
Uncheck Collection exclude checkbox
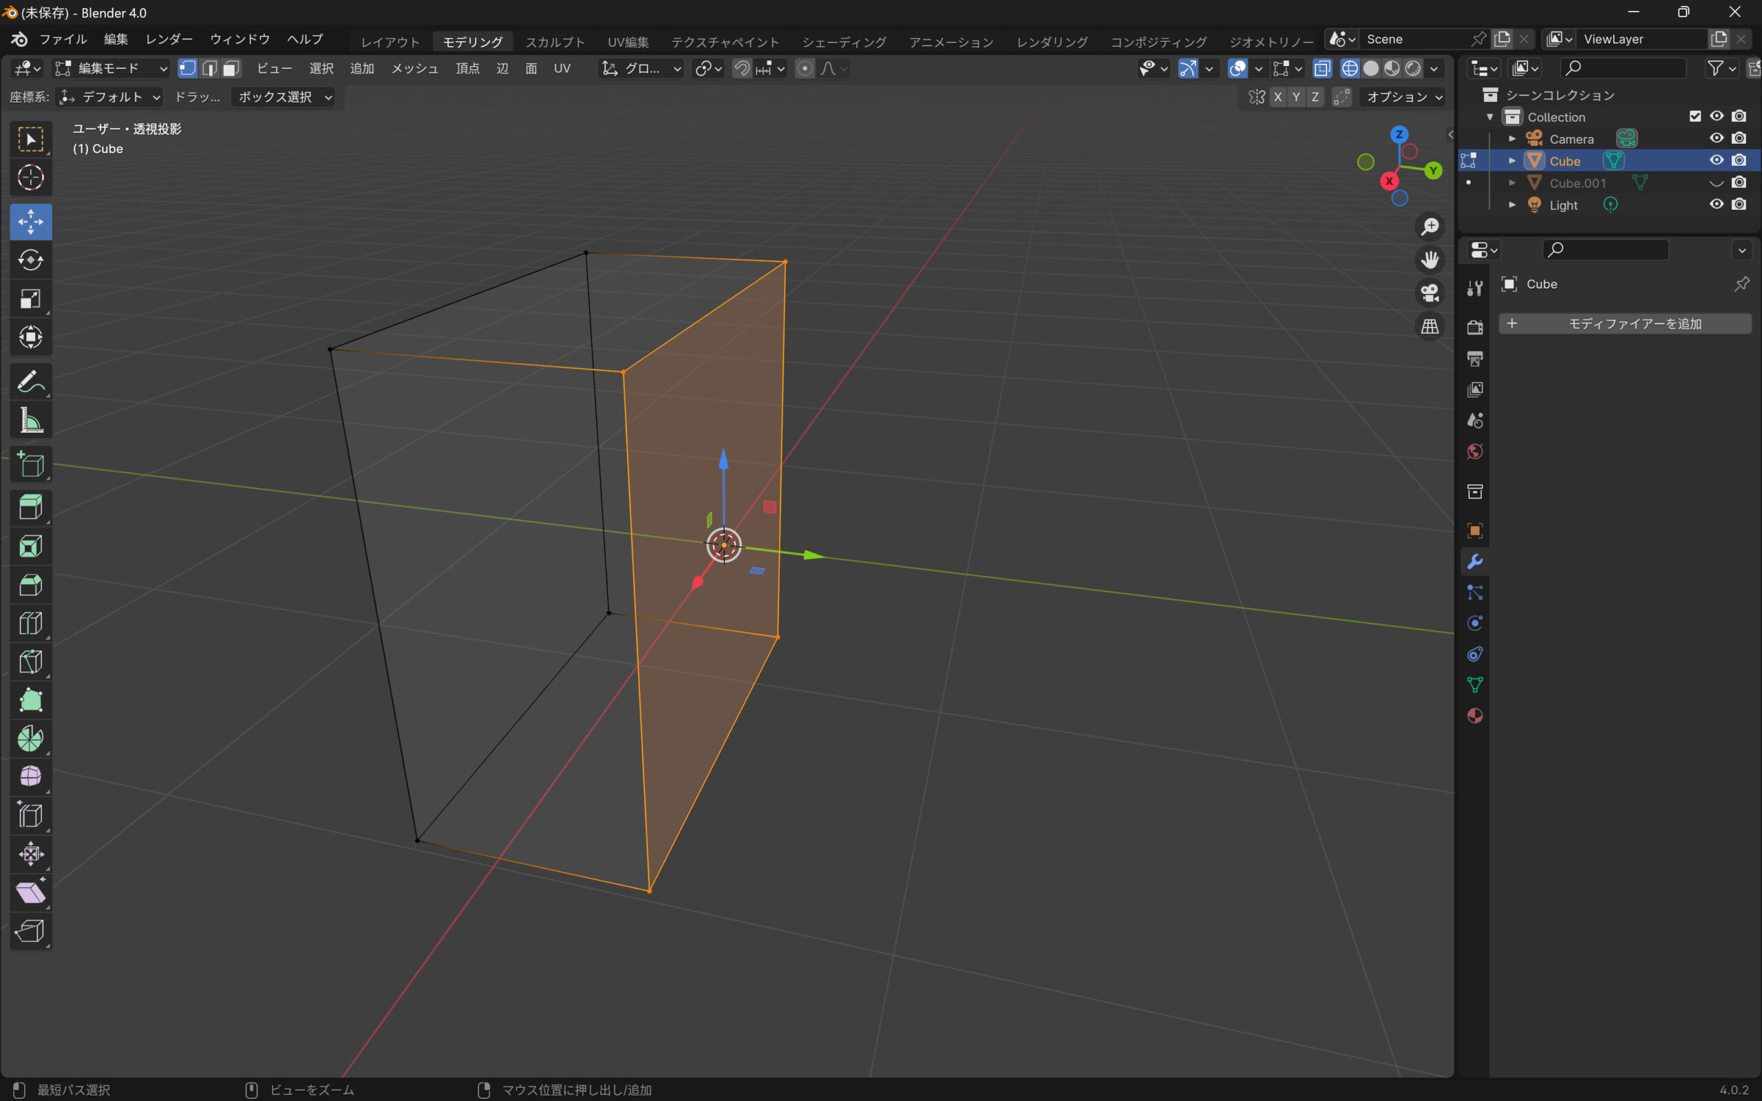tap(1695, 116)
